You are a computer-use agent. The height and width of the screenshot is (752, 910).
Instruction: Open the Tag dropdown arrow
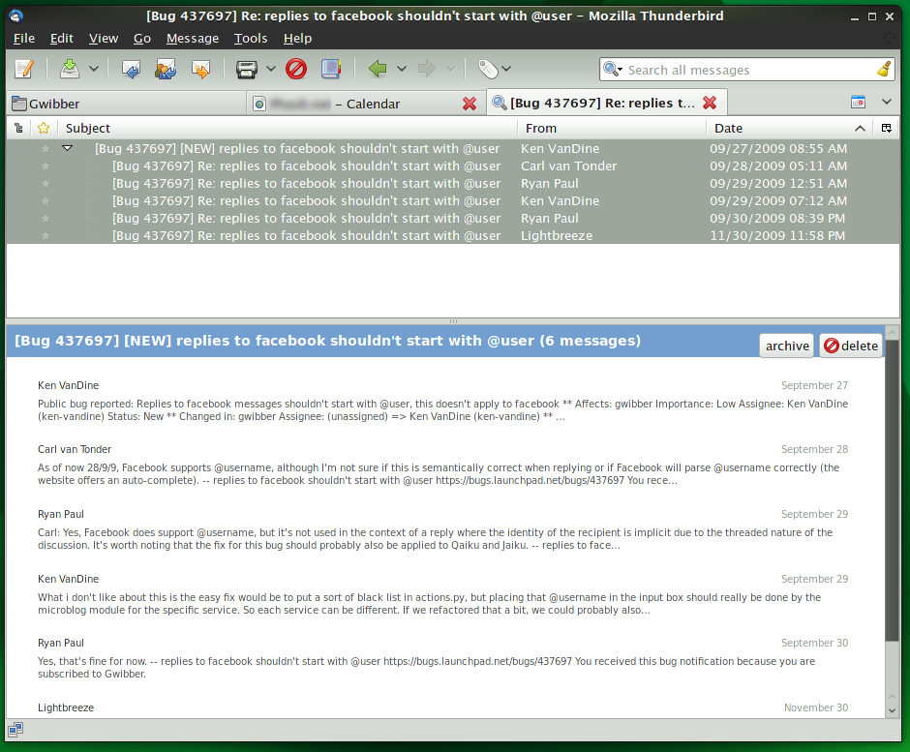(x=506, y=69)
